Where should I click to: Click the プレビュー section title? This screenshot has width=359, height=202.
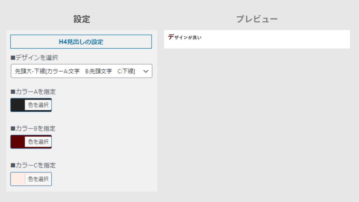pyautogui.click(x=257, y=19)
